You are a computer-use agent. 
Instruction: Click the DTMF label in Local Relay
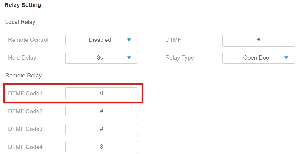(x=173, y=40)
